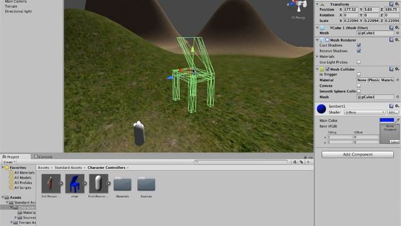Screen dimensions: 401x226
Task: Click Scale Y field
Action: [372, 21]
